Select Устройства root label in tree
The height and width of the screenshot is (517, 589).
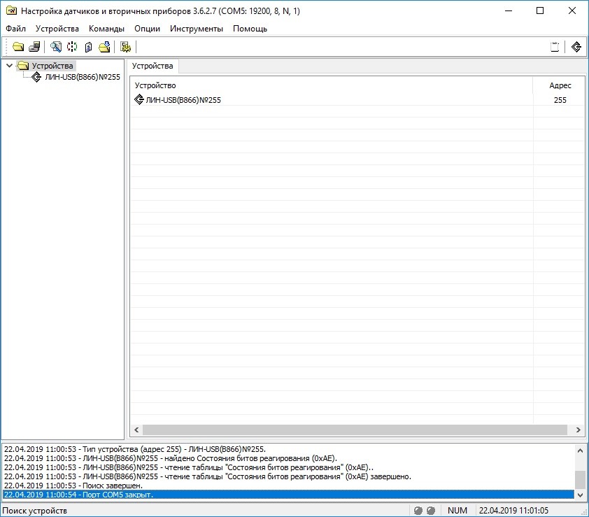tap(52, 66)
